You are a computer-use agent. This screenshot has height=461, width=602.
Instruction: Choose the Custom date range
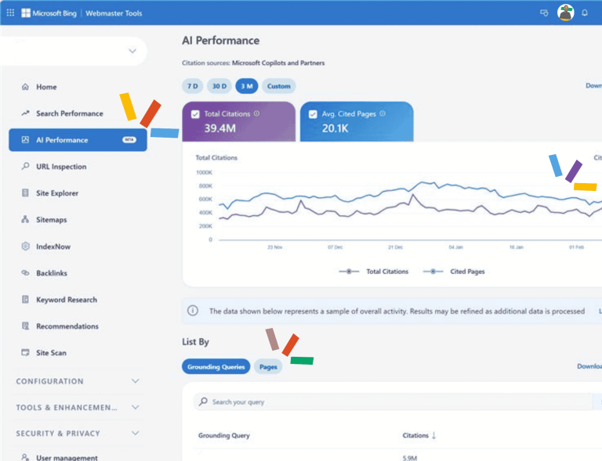pyautogui.click(x=279, y=86)
